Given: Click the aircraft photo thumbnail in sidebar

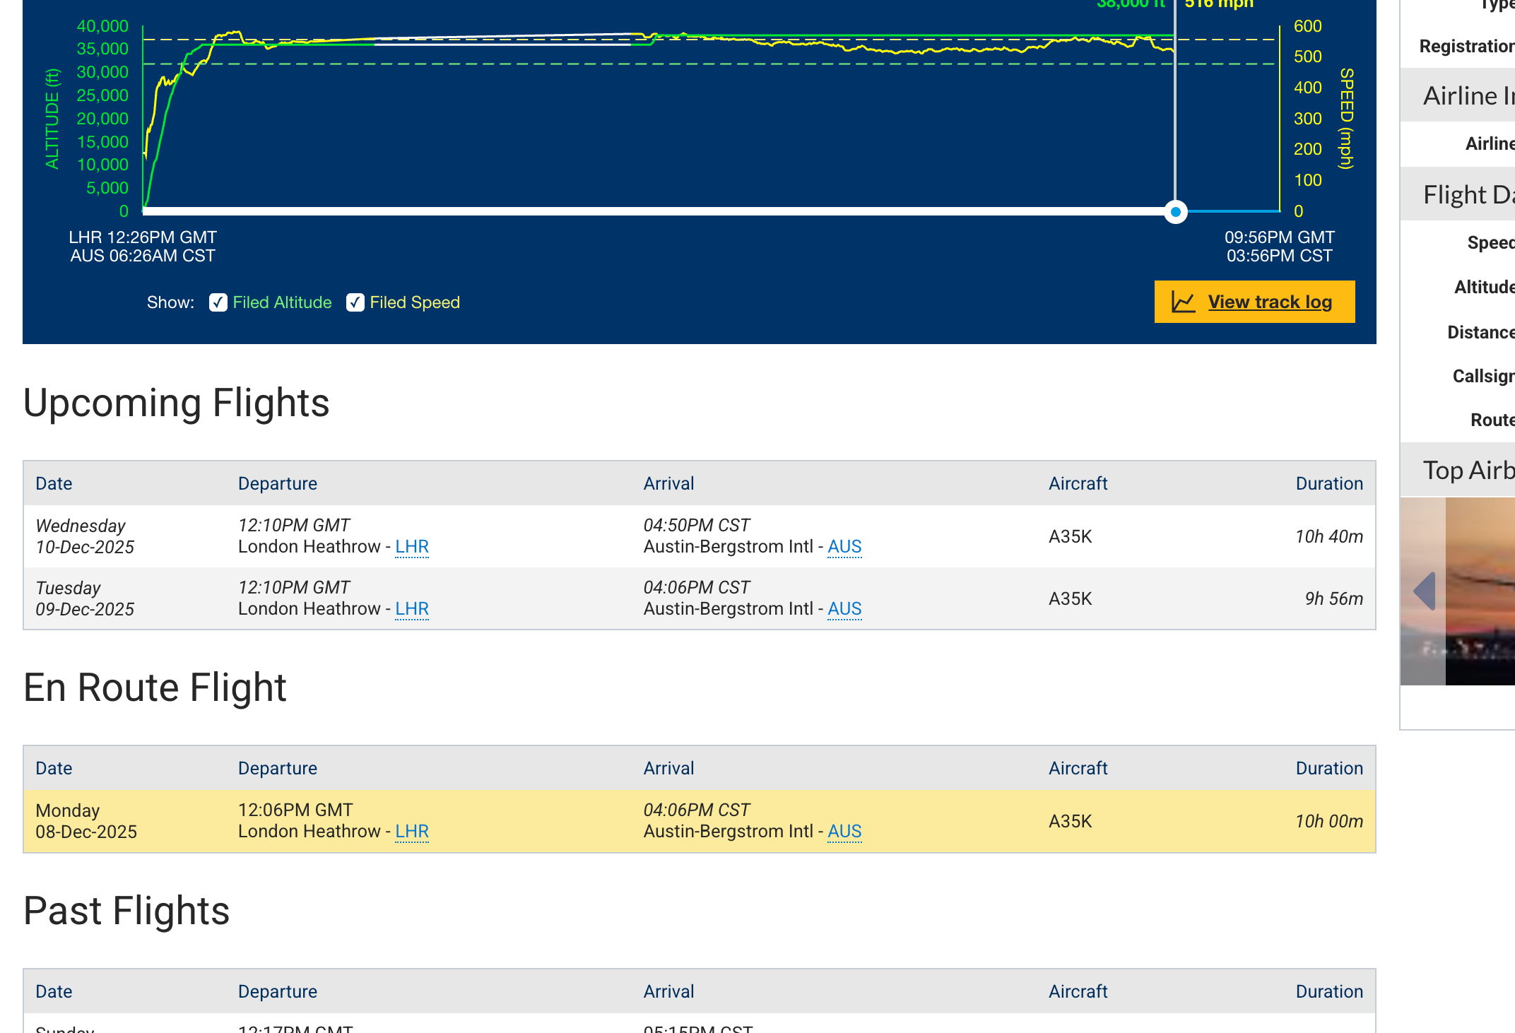Looking at the screenshot, I should tap(1480, 591).
